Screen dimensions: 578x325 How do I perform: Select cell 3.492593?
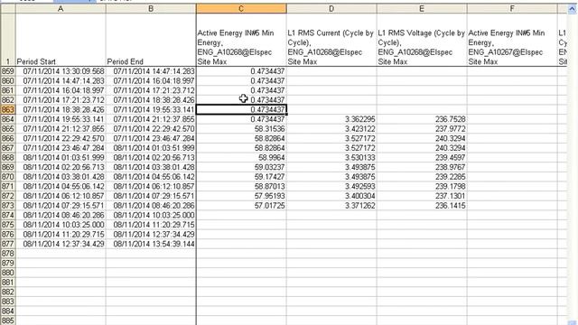331,186
